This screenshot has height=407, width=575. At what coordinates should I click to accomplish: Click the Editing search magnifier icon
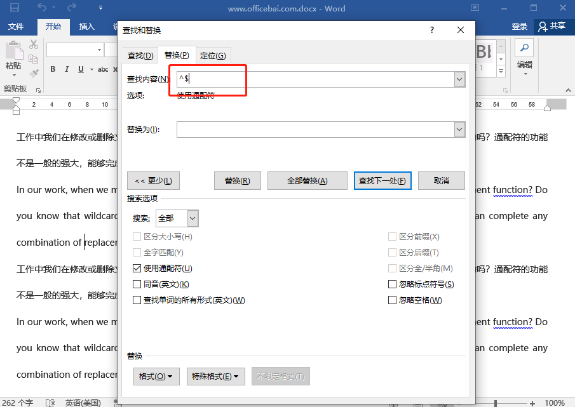point(524,48)
